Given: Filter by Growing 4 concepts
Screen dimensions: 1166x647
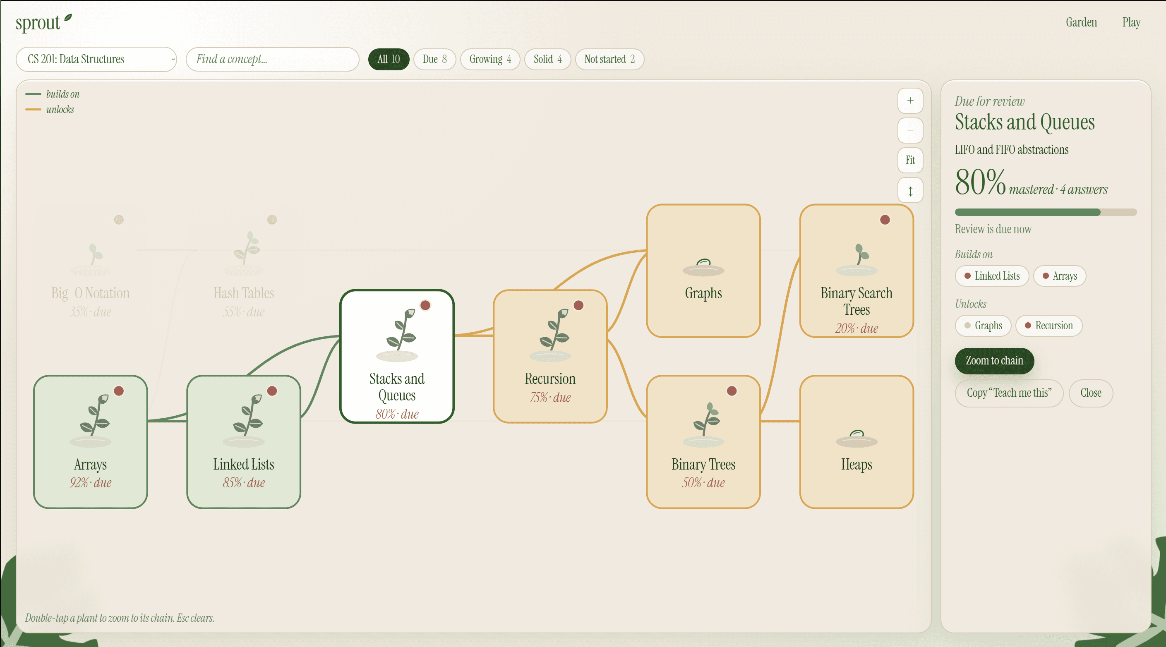Looking at the screenshot, I should point(490,59).
